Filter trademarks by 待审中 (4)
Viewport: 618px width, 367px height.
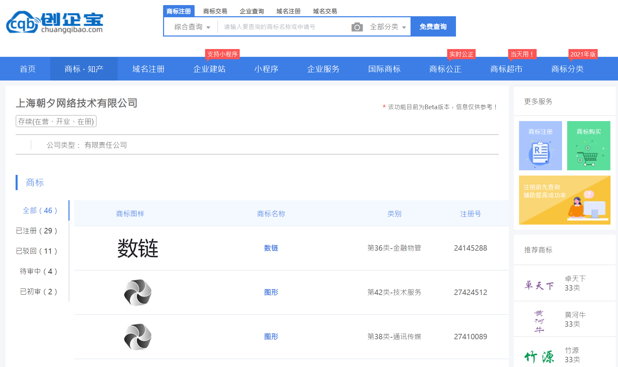pos(38,271)
